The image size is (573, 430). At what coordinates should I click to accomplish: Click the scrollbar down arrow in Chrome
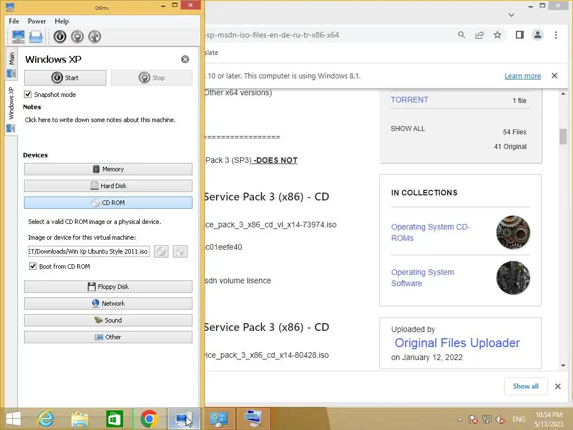tap(563, 365)
